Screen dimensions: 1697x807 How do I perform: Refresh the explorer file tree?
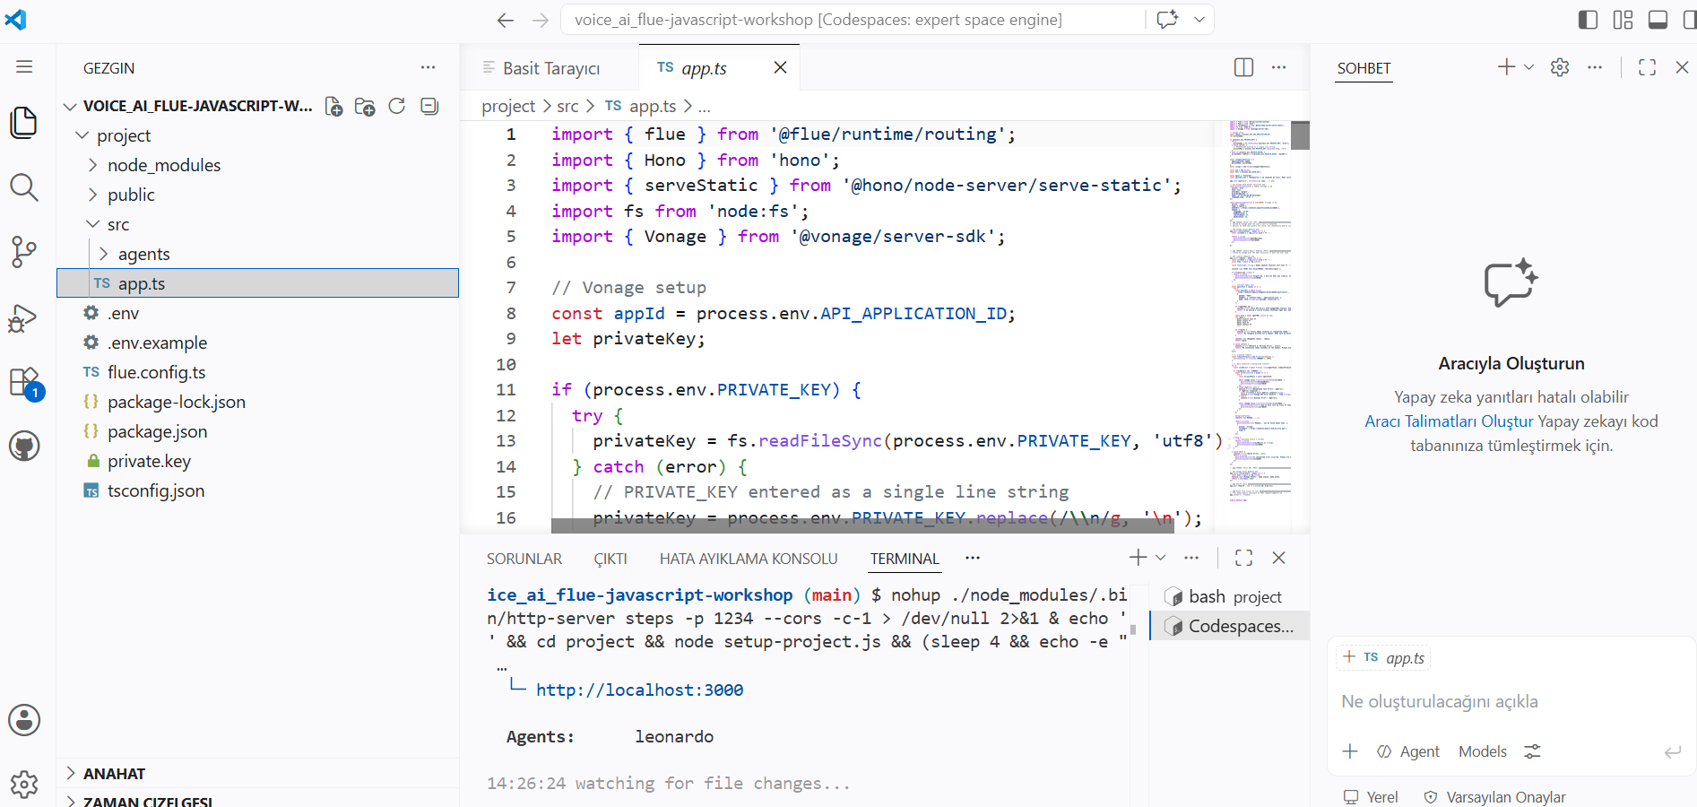tap(397, 106)
